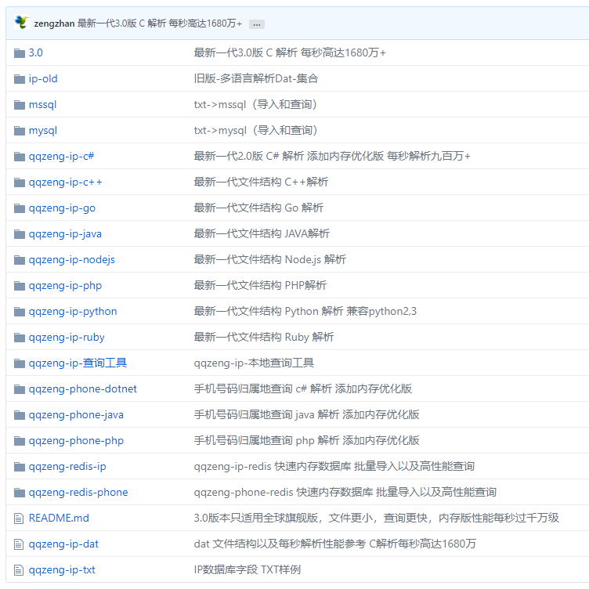Open the qqzeng-ip-c++ folder
This screenshot has width=589, height=589.
tap(65, 182)
